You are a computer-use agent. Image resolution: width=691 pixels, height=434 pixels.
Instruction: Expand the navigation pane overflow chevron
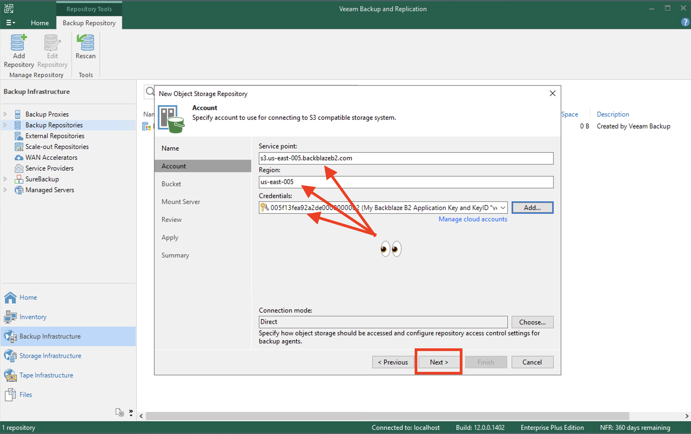tap(131, 412)
